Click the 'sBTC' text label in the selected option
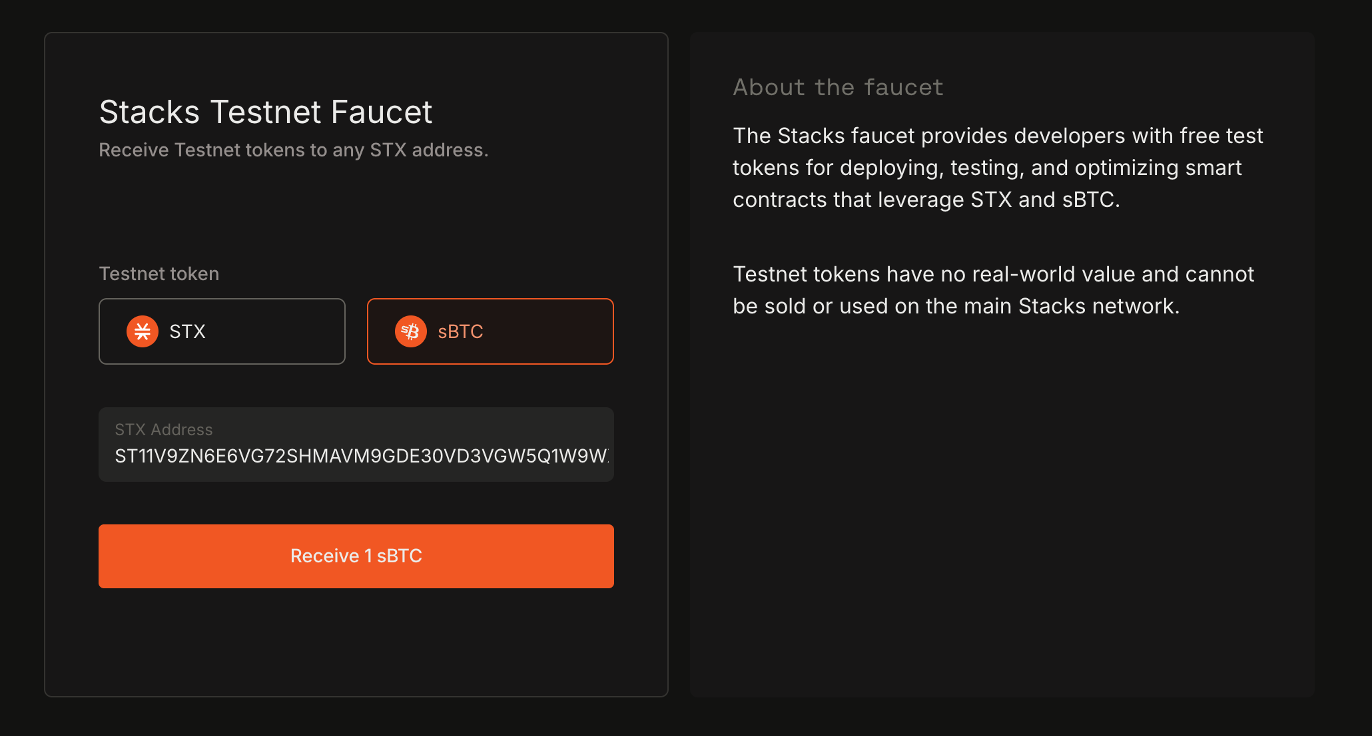Image resolution: width=1372 pixels, height=736 pixels. tap(460, 331)
